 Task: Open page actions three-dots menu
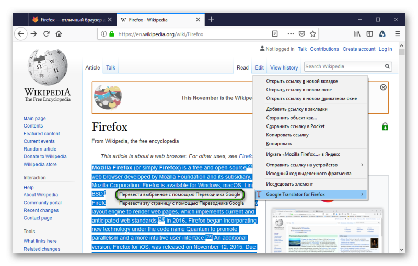(291, 34)
